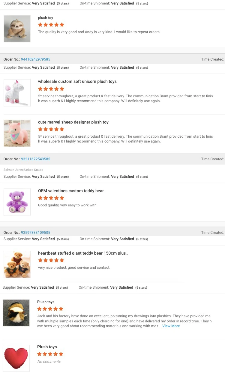The image size is (225, 373).
Task: Click star rating above 'No comments'
Action: coord(50,354)
